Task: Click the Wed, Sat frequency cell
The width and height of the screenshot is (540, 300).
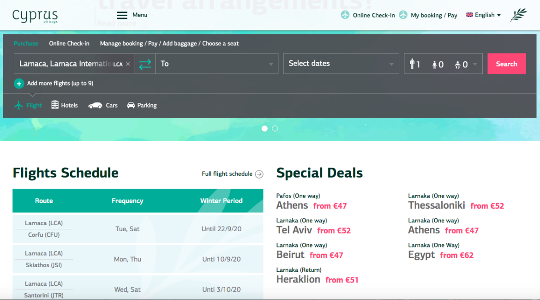Action: coord(127,289)
